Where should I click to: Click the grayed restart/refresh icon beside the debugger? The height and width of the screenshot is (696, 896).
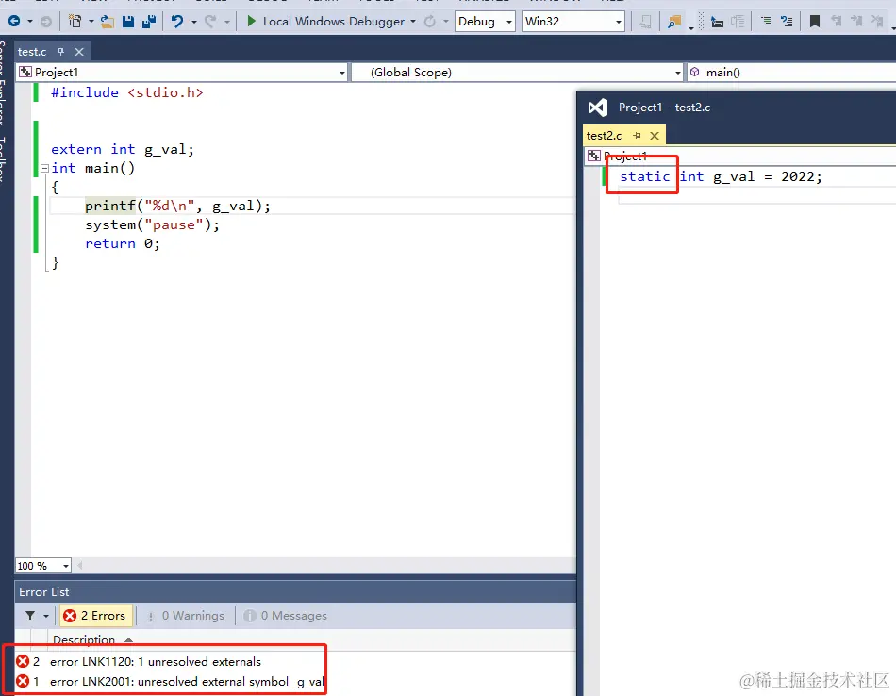[430, 22]
